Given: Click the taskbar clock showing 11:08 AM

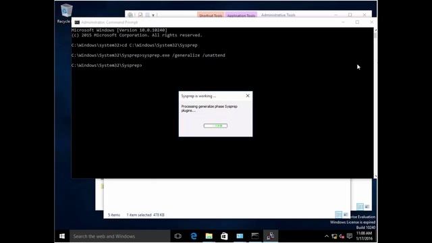Looking at the screenshot, I should point(364,236).
